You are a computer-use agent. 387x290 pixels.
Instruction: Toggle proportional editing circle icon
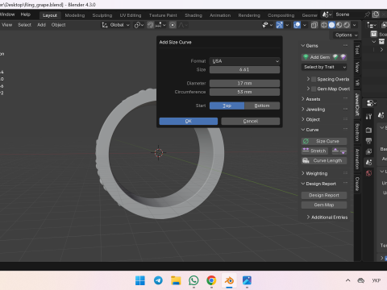(x=173, y=25)
